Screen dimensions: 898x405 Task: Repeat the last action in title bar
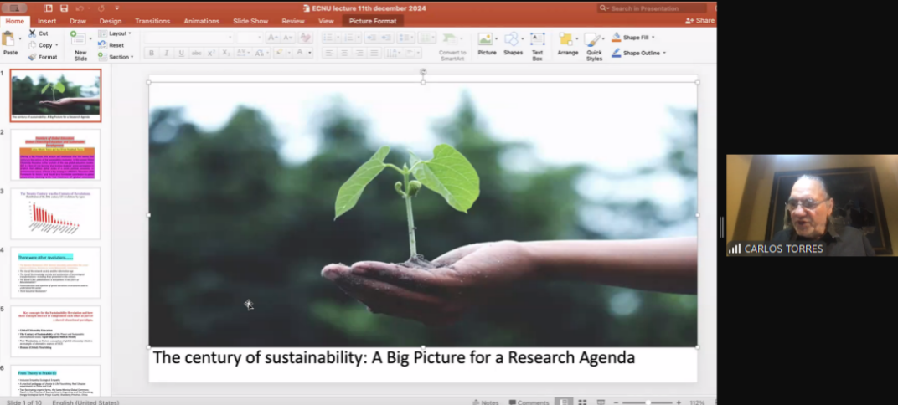(x=101, y=8)
